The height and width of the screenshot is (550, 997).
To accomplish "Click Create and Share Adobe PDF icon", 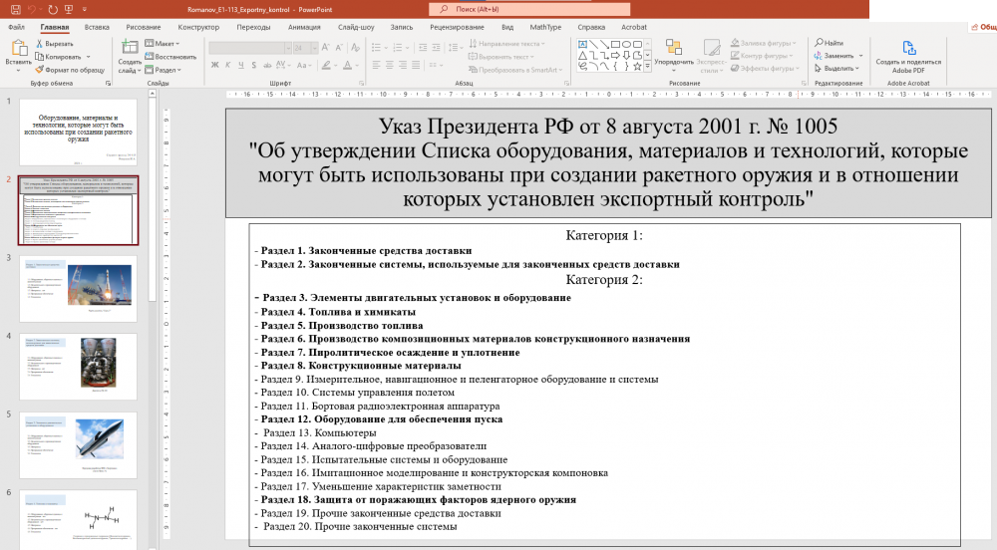I will click(907, 52).
